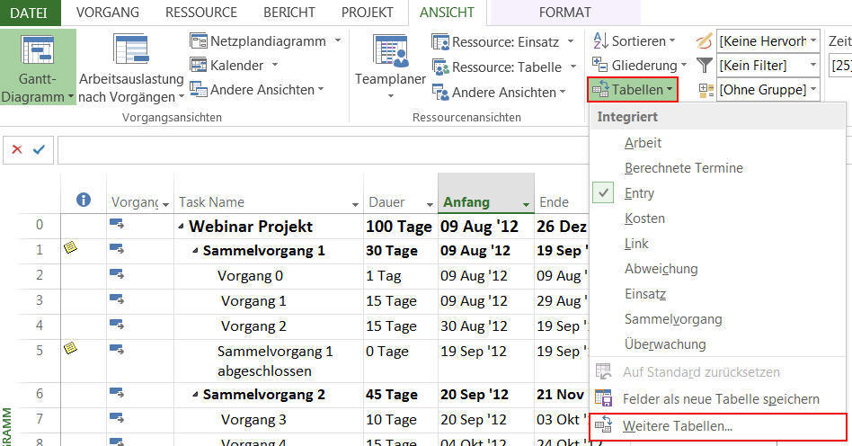Collapse Sammelvorgang 1 outline triangle
The width and height of the screenshot is (852, 446).
coord(195,251)
